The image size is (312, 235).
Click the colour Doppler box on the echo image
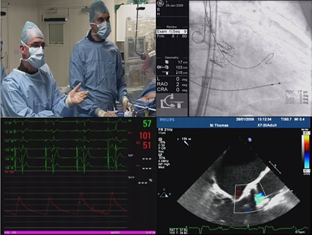pos(251,197)
